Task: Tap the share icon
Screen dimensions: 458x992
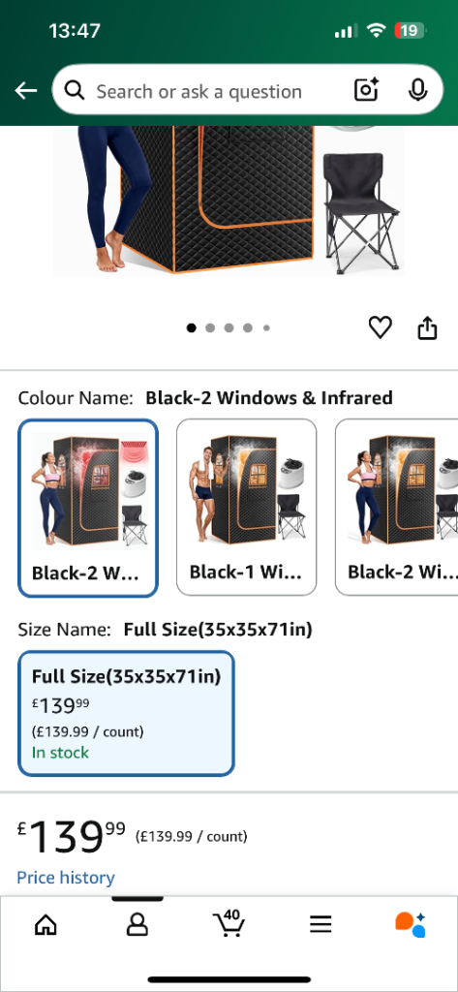Action: pos(428,327)
